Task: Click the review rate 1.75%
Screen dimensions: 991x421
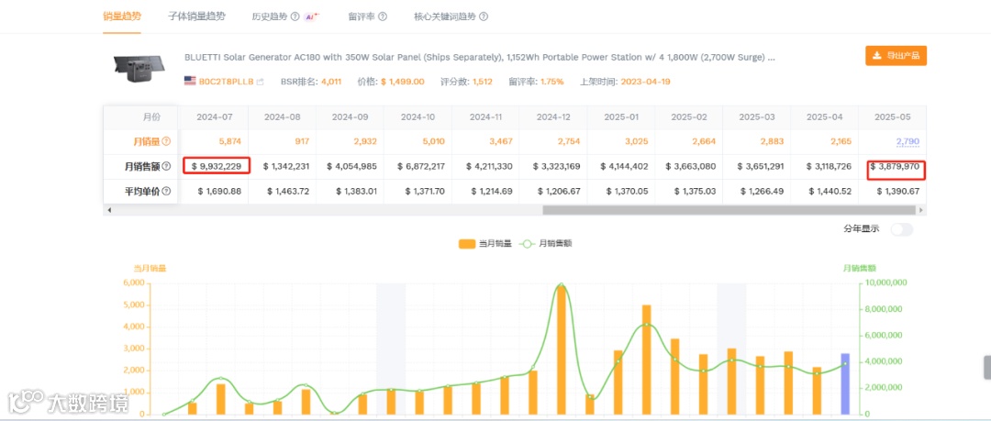Action: click(x=552, y=82)
